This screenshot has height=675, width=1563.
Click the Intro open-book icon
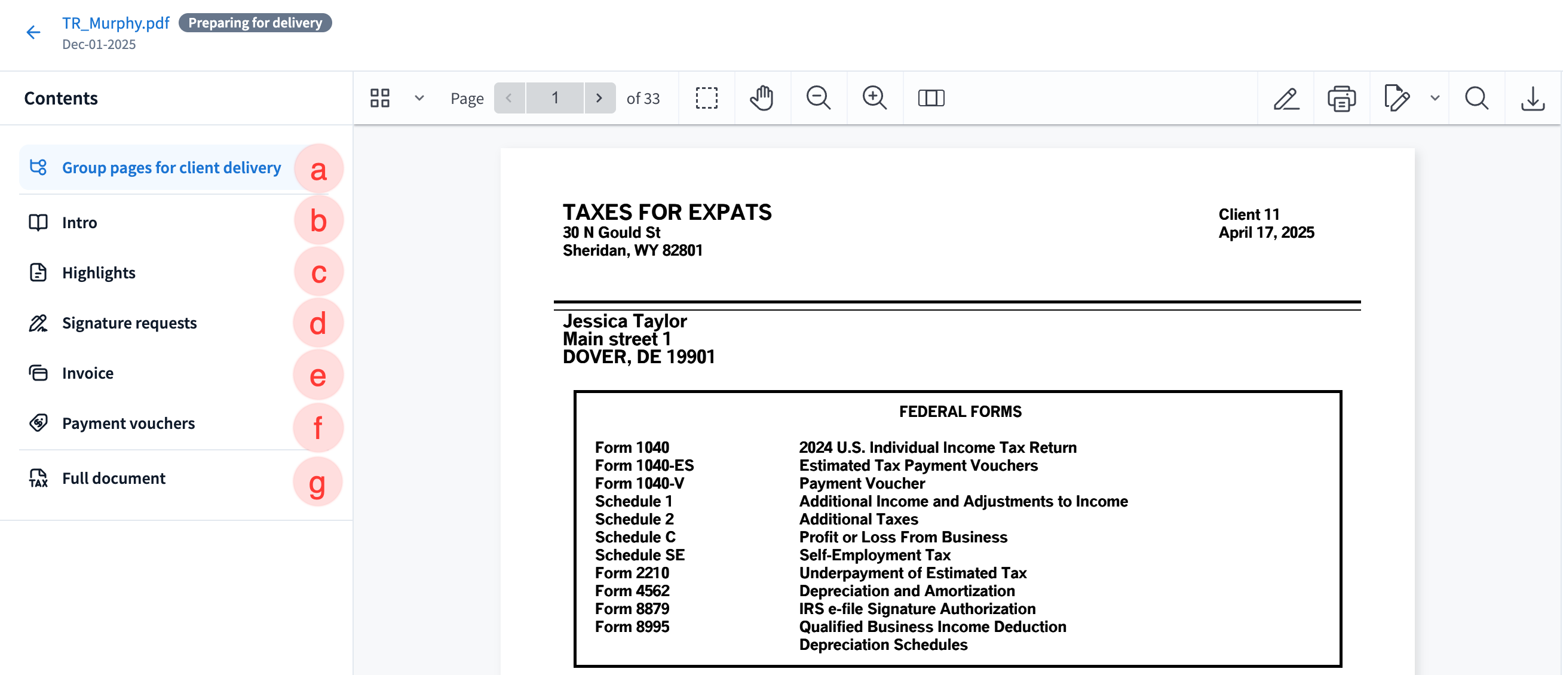click(38, 223)
